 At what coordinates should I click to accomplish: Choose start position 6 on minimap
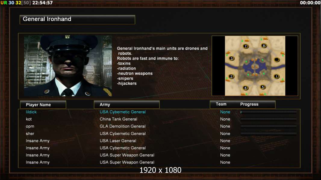coord(245,88)
